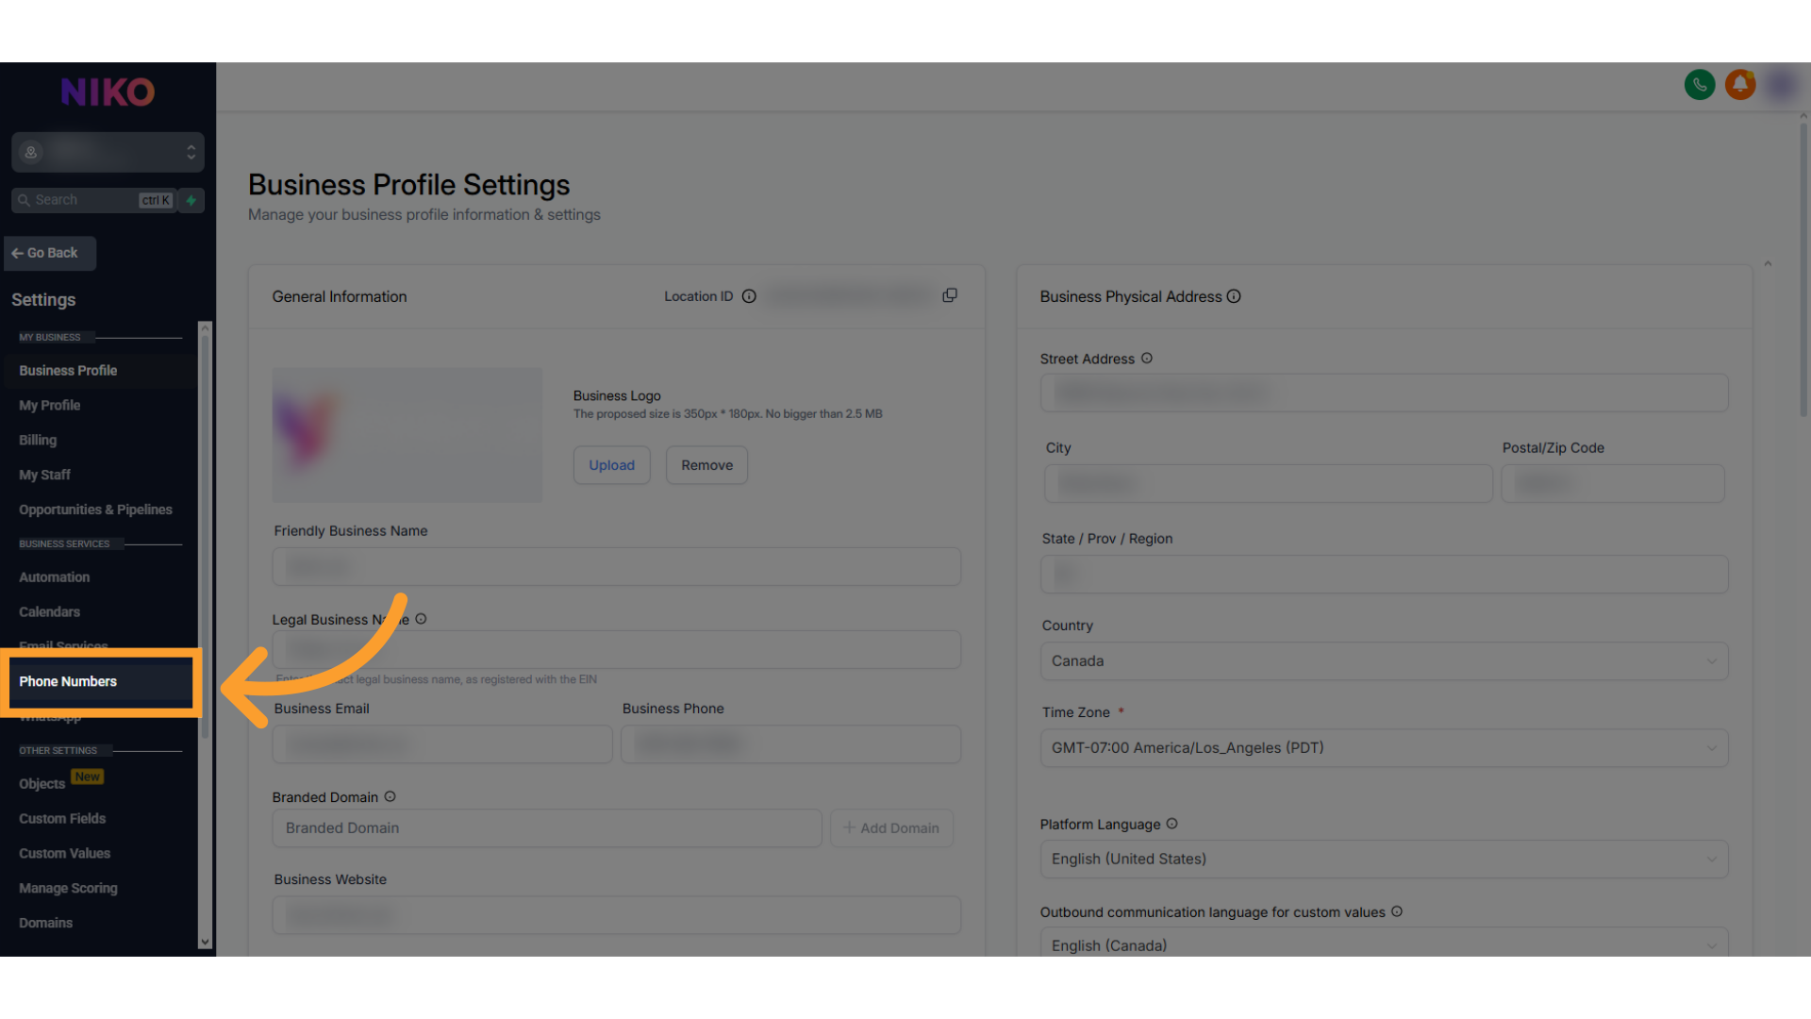1811x1019 pixels.
Task: Click the Location ID info icon
Action: (x=749, y=296)
